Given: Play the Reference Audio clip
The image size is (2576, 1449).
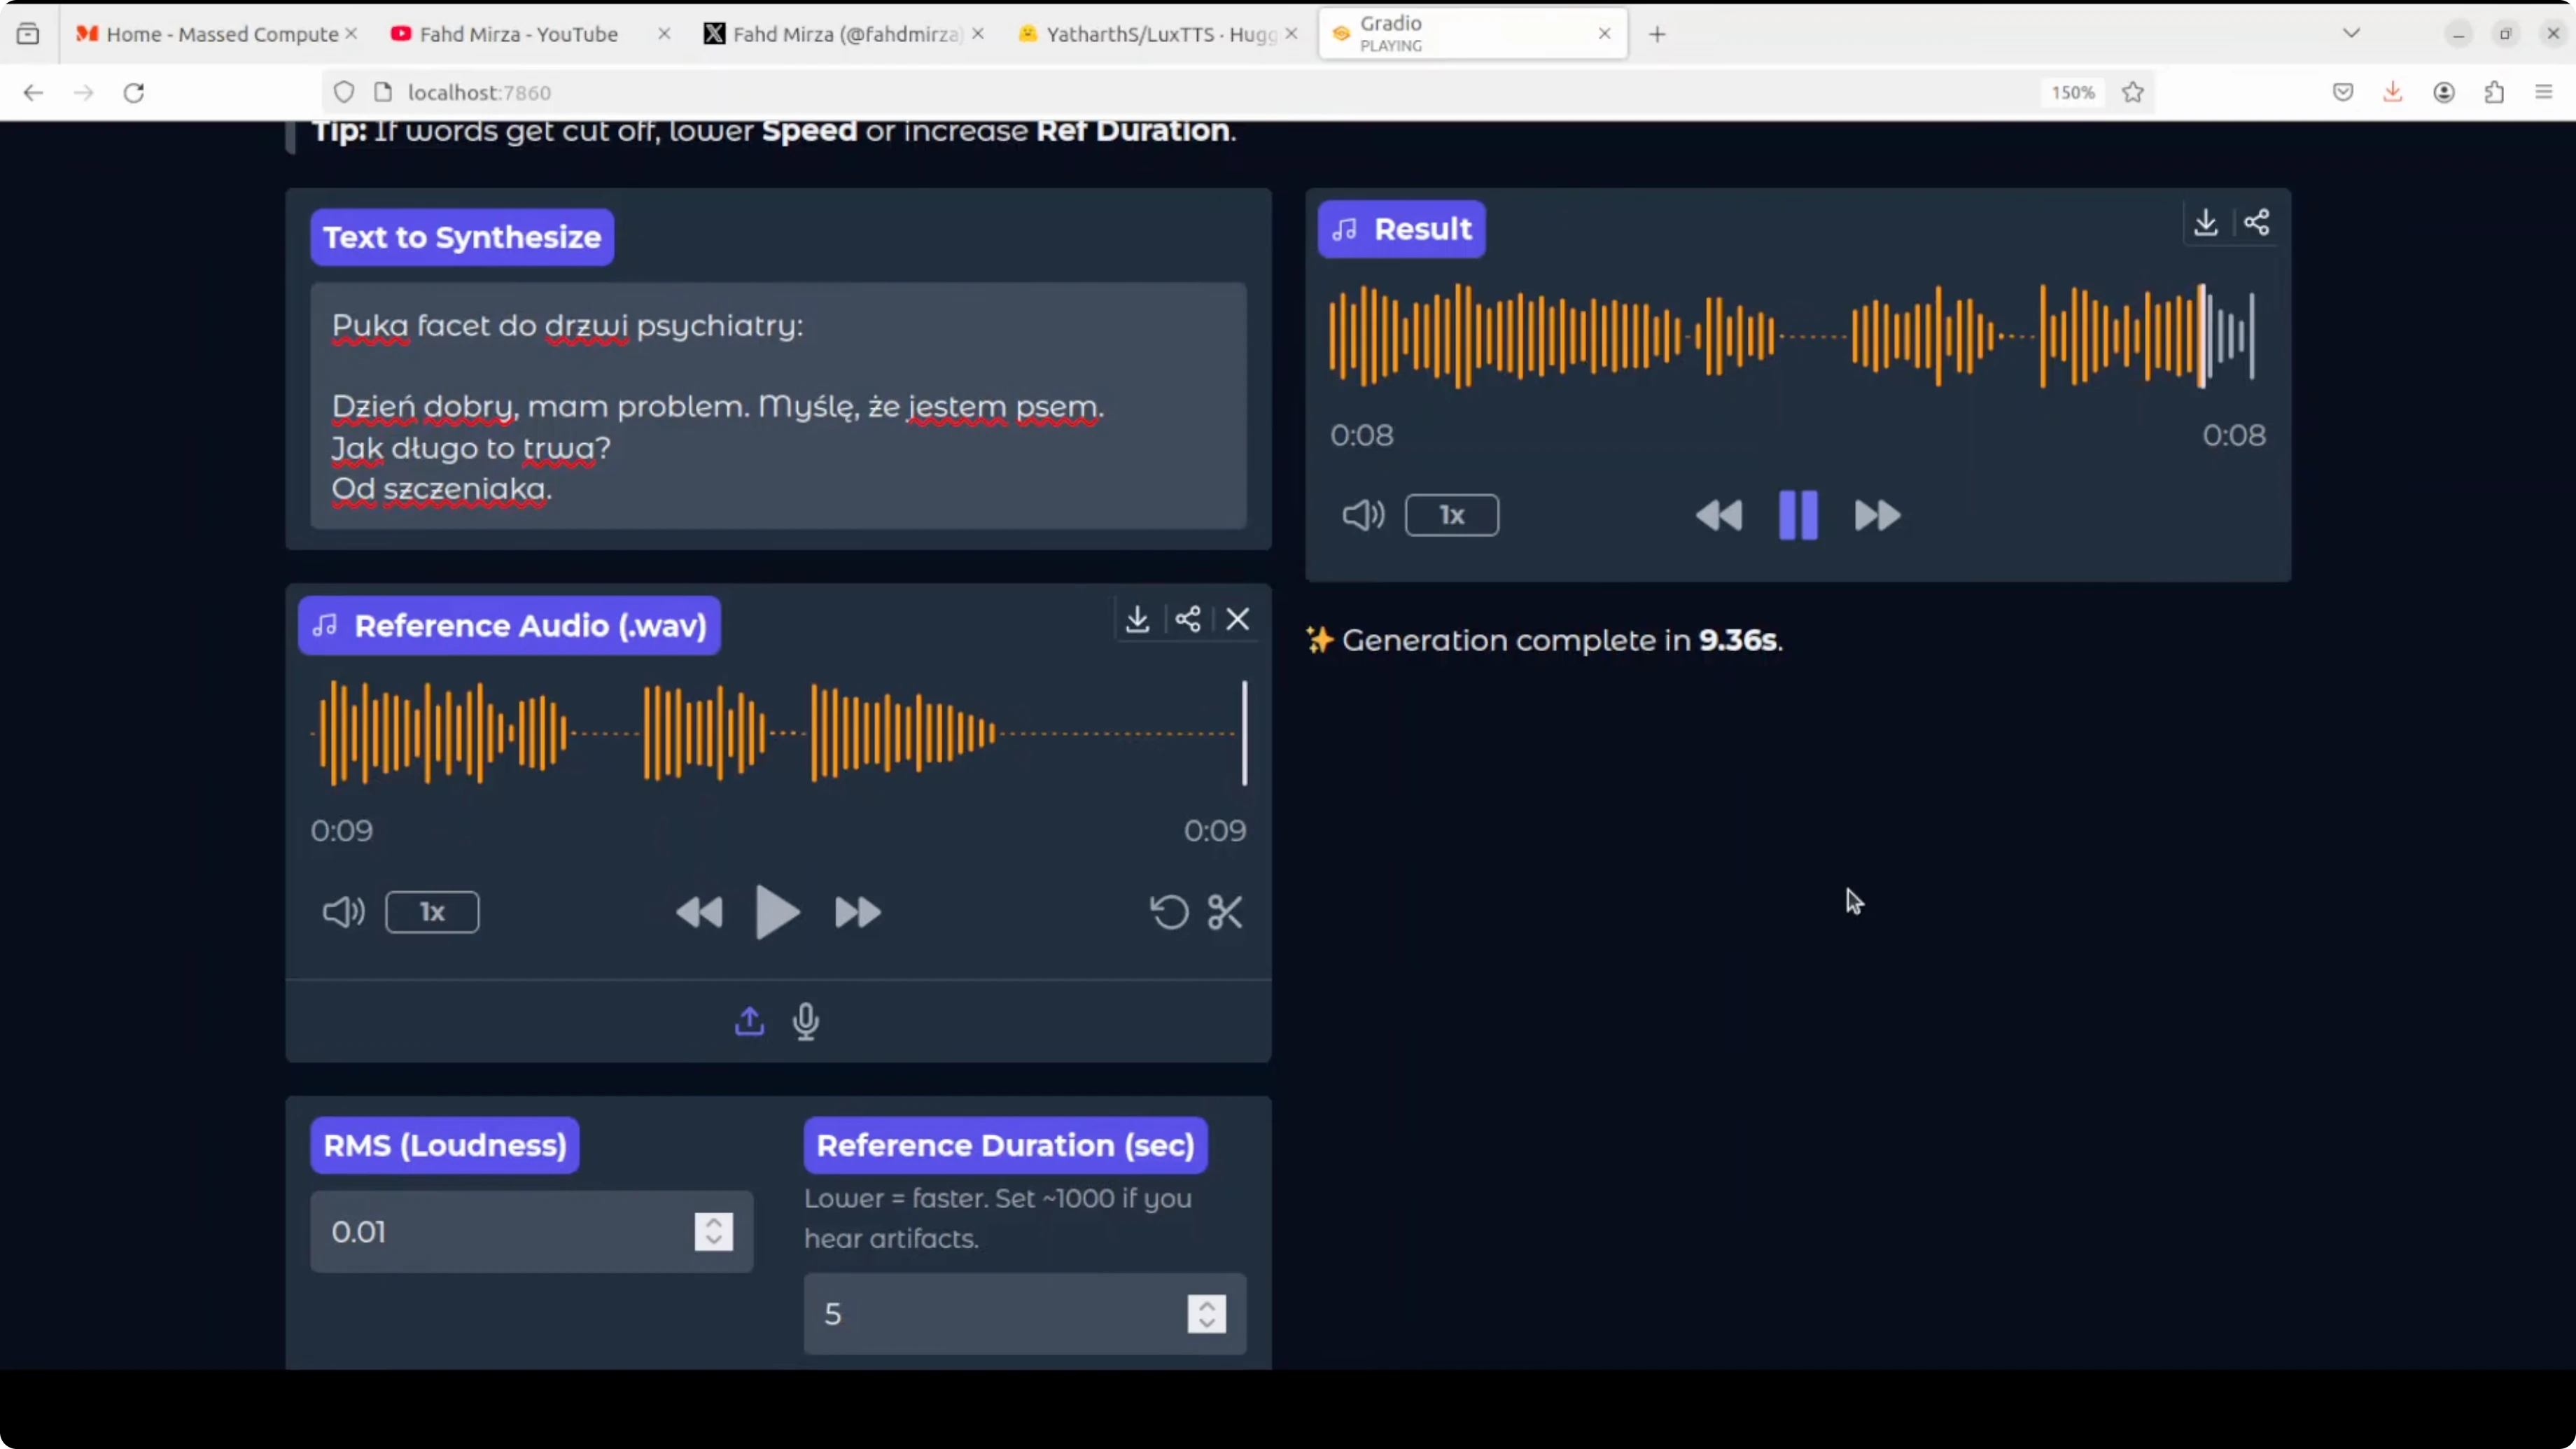Looking at the screenshot, I should coord(777,911).
